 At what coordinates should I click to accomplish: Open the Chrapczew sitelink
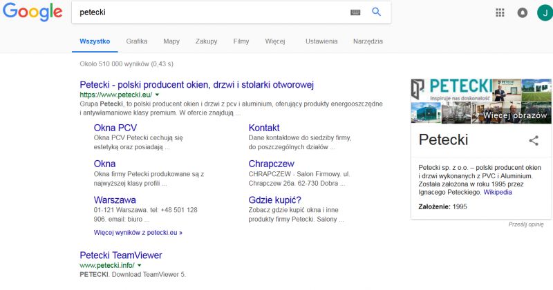(271, 164)
